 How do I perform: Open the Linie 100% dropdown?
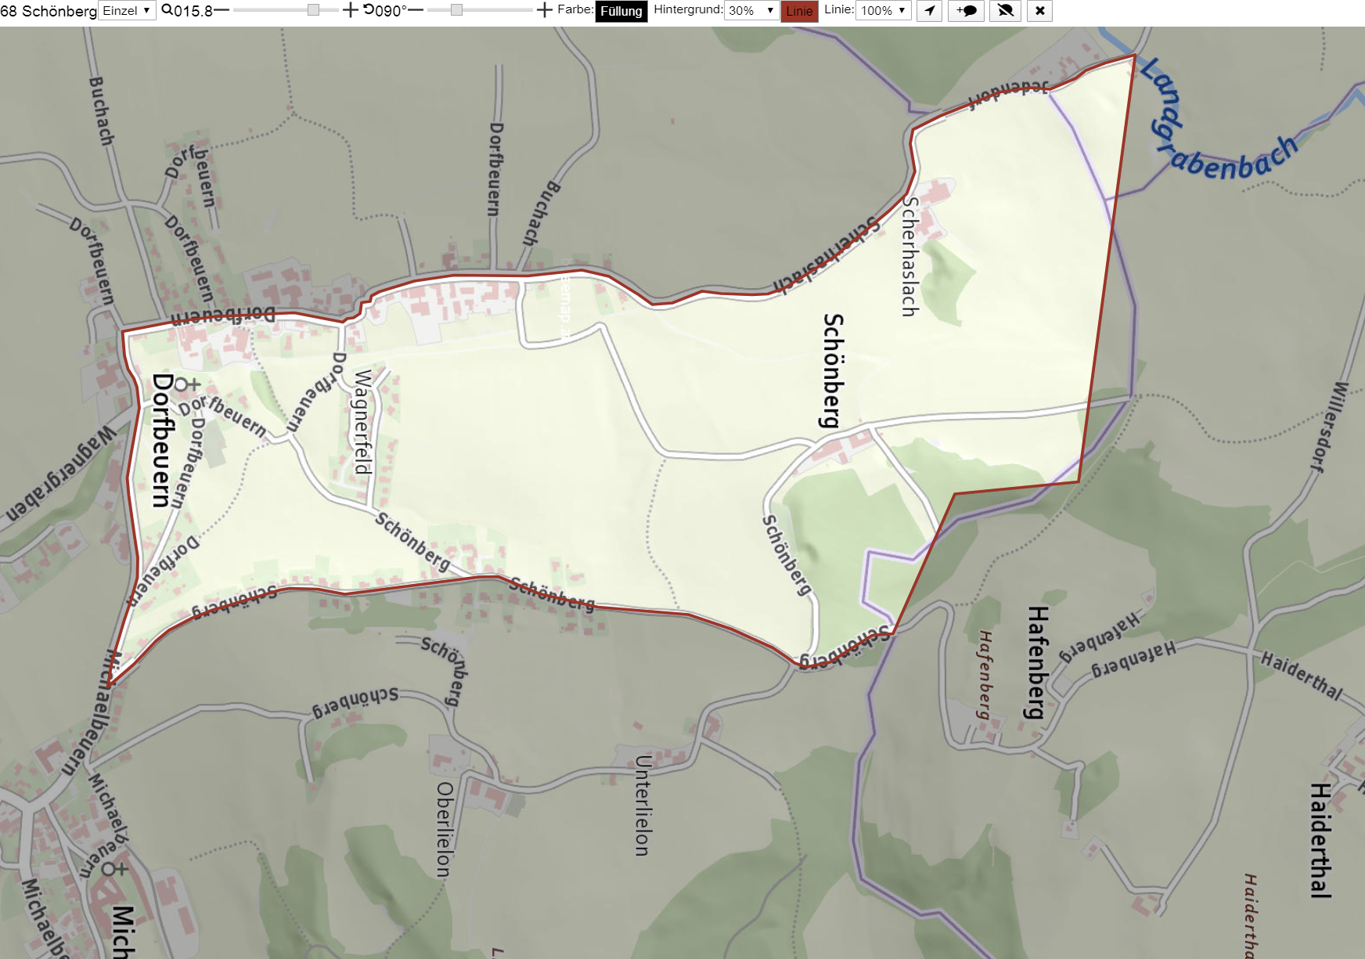(883, 10)
